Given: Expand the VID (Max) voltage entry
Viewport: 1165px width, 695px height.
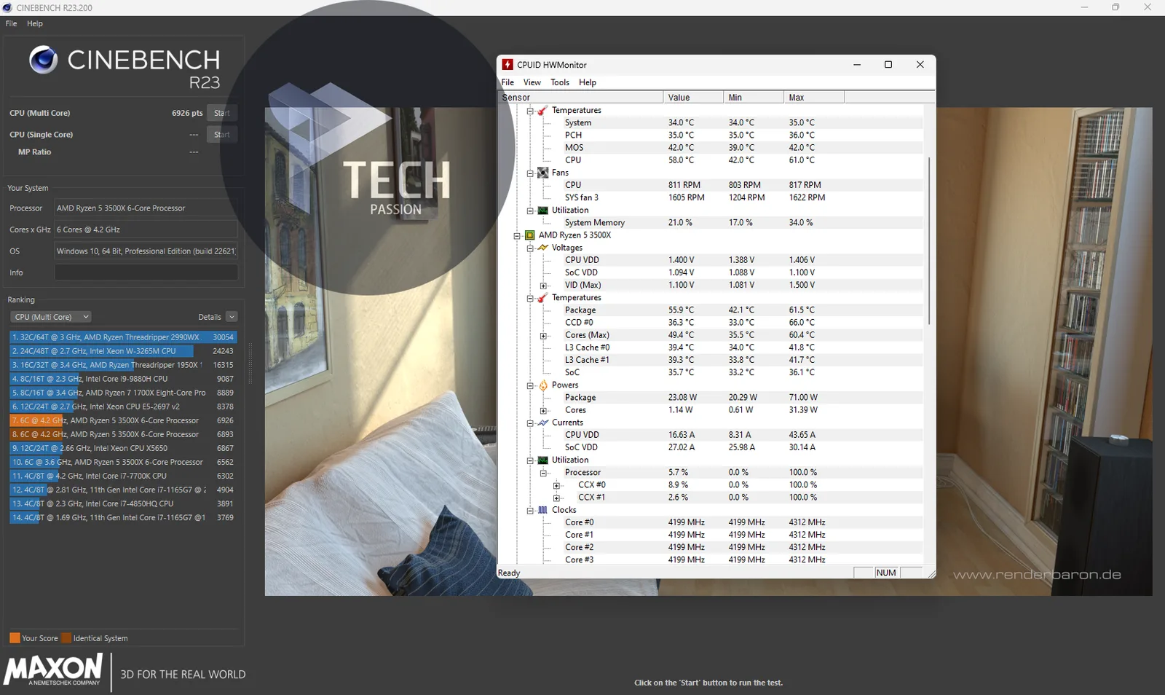Looking at the screenshot, I should click(x=543, y=286).
